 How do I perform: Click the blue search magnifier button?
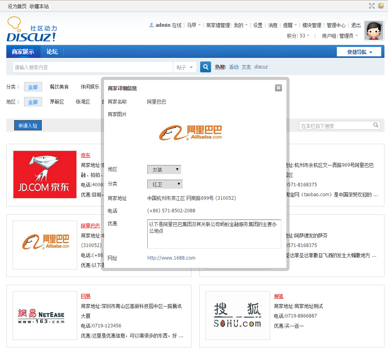(205, 67)
